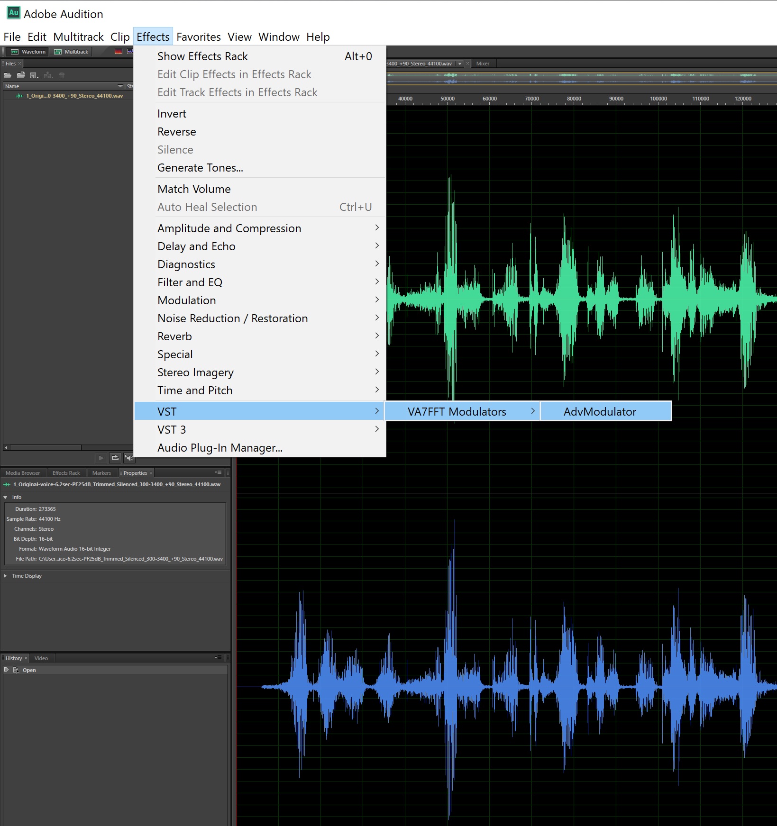Click the Import File icon in Files panel

point(21,75)
